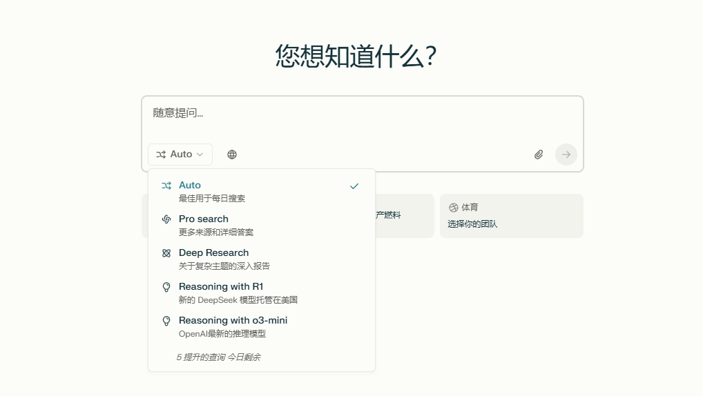Click the basketball icon on the 体育 card
The width and height of the screenshot is (703, 396).
[454, 207]
